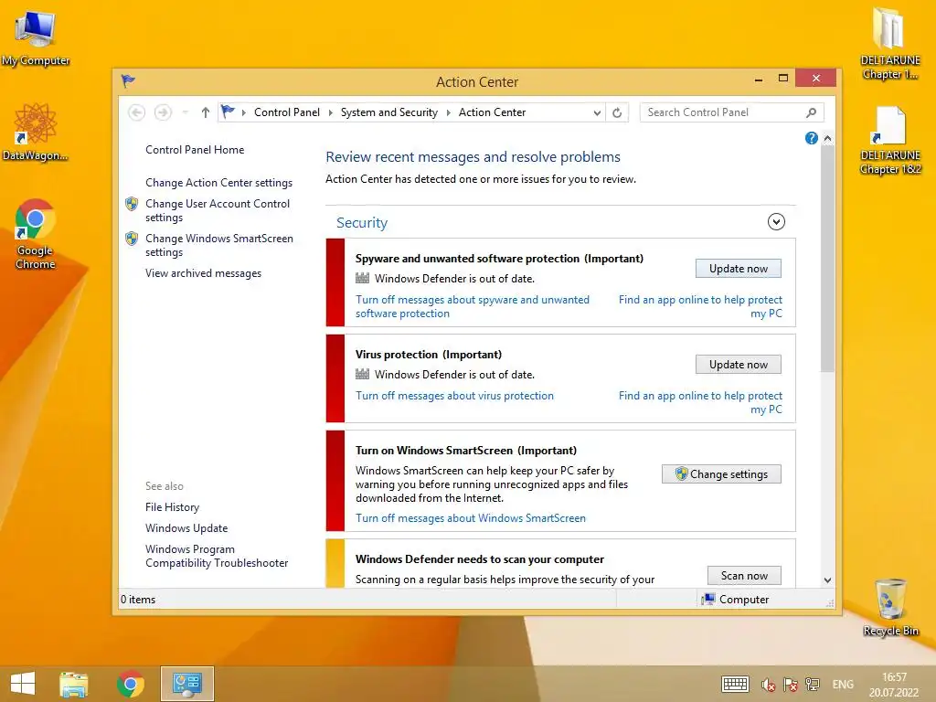The height and width of the screenshot is (702, 936).
Task: Click the ENG language indicator
Action: (x=843, y=685)
